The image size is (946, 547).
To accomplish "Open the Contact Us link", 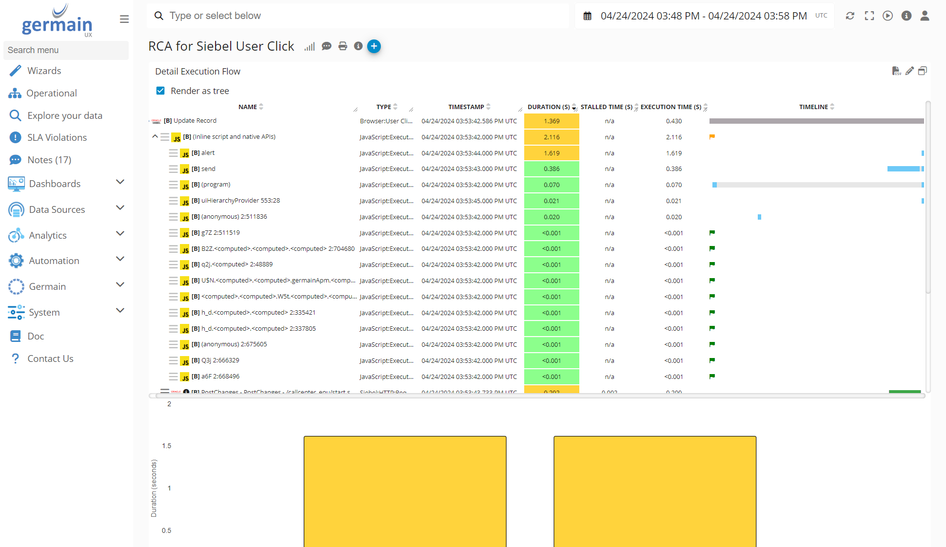I will (x=50, y=358).
